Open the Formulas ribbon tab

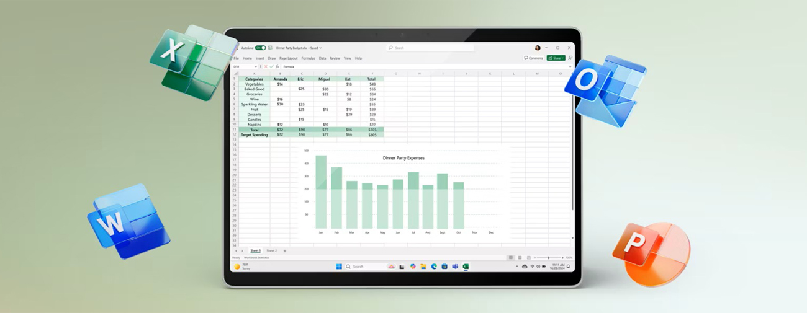coord(308,58)
